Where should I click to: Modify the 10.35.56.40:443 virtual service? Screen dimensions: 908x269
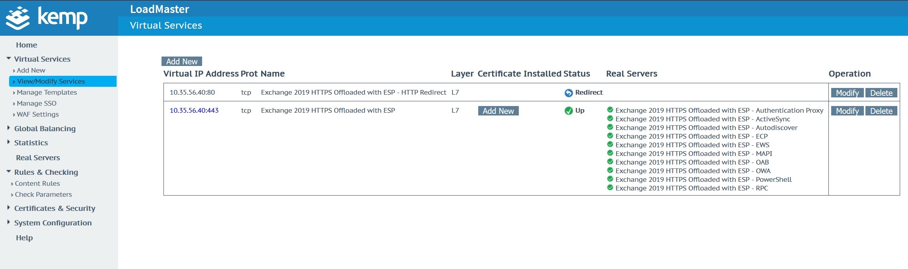847,111
